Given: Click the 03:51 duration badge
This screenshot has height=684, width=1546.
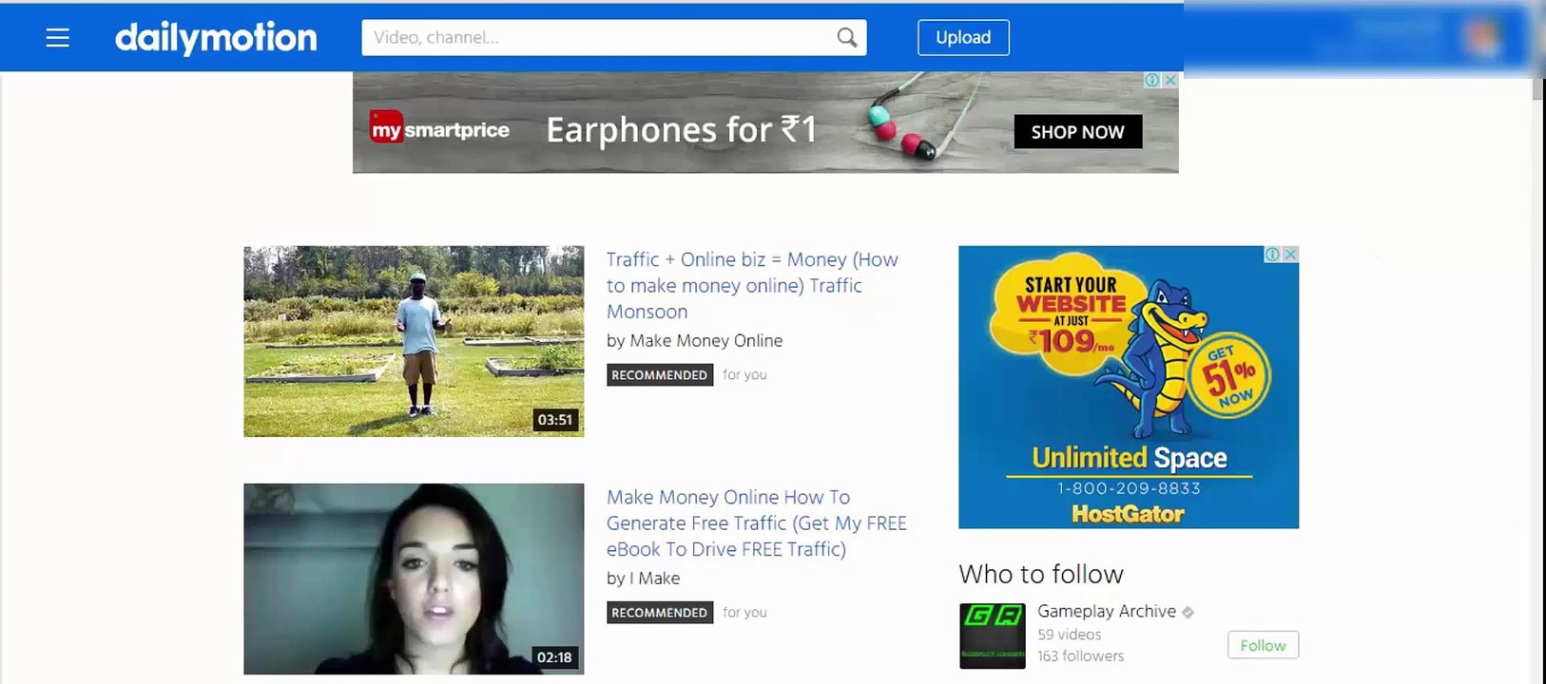Looking at the screenshot, I should pos(555,420).
